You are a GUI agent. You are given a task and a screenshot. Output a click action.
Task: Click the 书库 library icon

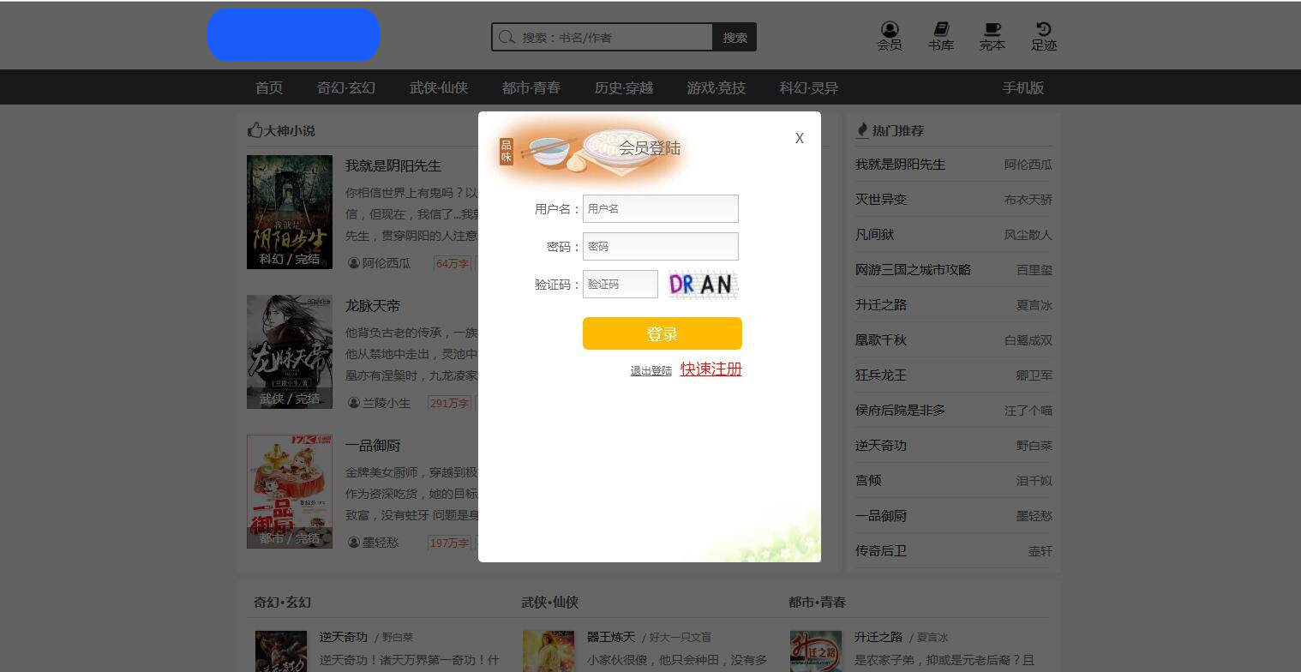(x=940, y=34)
